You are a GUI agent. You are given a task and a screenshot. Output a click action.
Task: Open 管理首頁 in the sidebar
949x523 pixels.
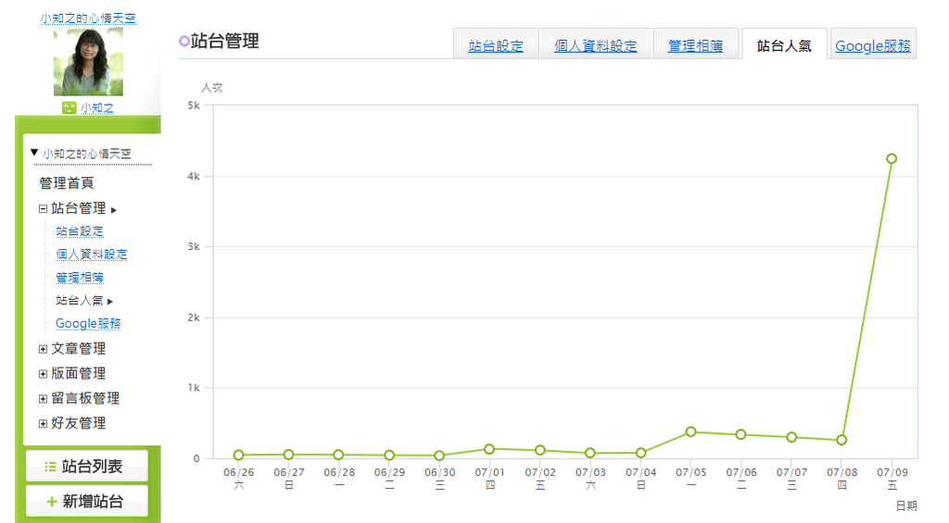point(67,183)
